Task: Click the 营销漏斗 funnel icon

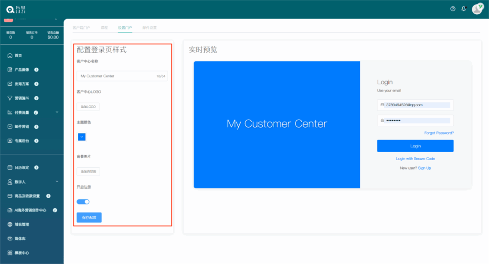Action: (10, 98)
